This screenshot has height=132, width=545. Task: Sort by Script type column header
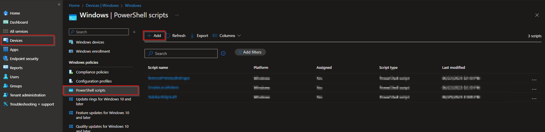[388, 67]
